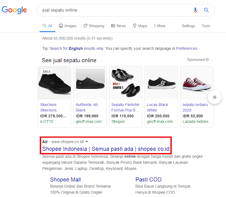
Task: Open the Pasti COD sitelink
Action: 148,179
